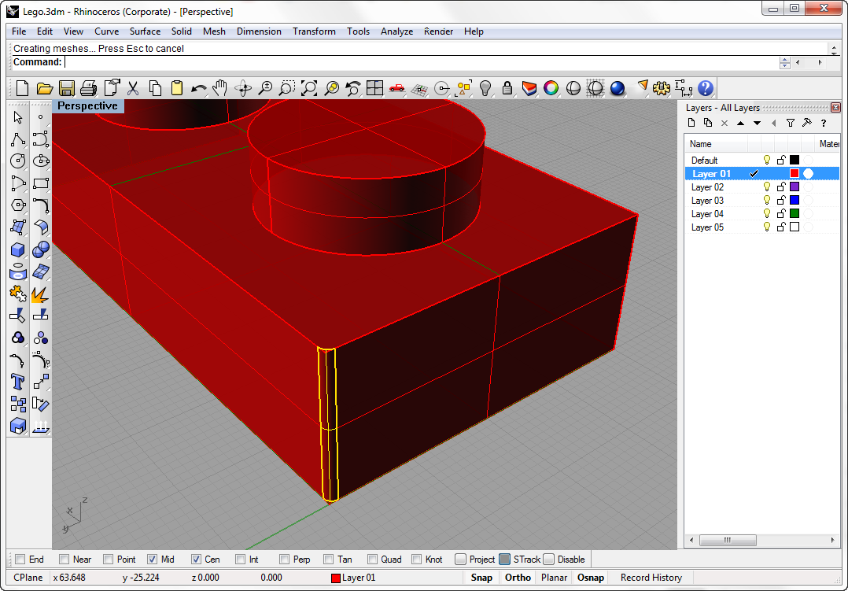This screenshot has height=591, width=848.
Task: Enable the Perp osnap checkbox
Action: pos(285,559)
